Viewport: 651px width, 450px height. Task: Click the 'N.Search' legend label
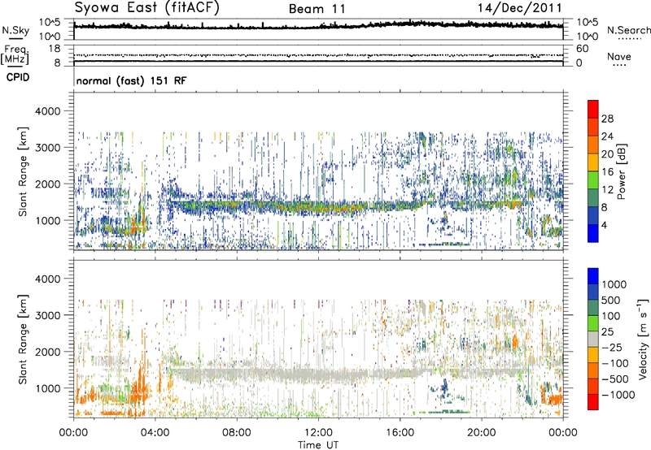pyautogui.click(x=628, y=30)
